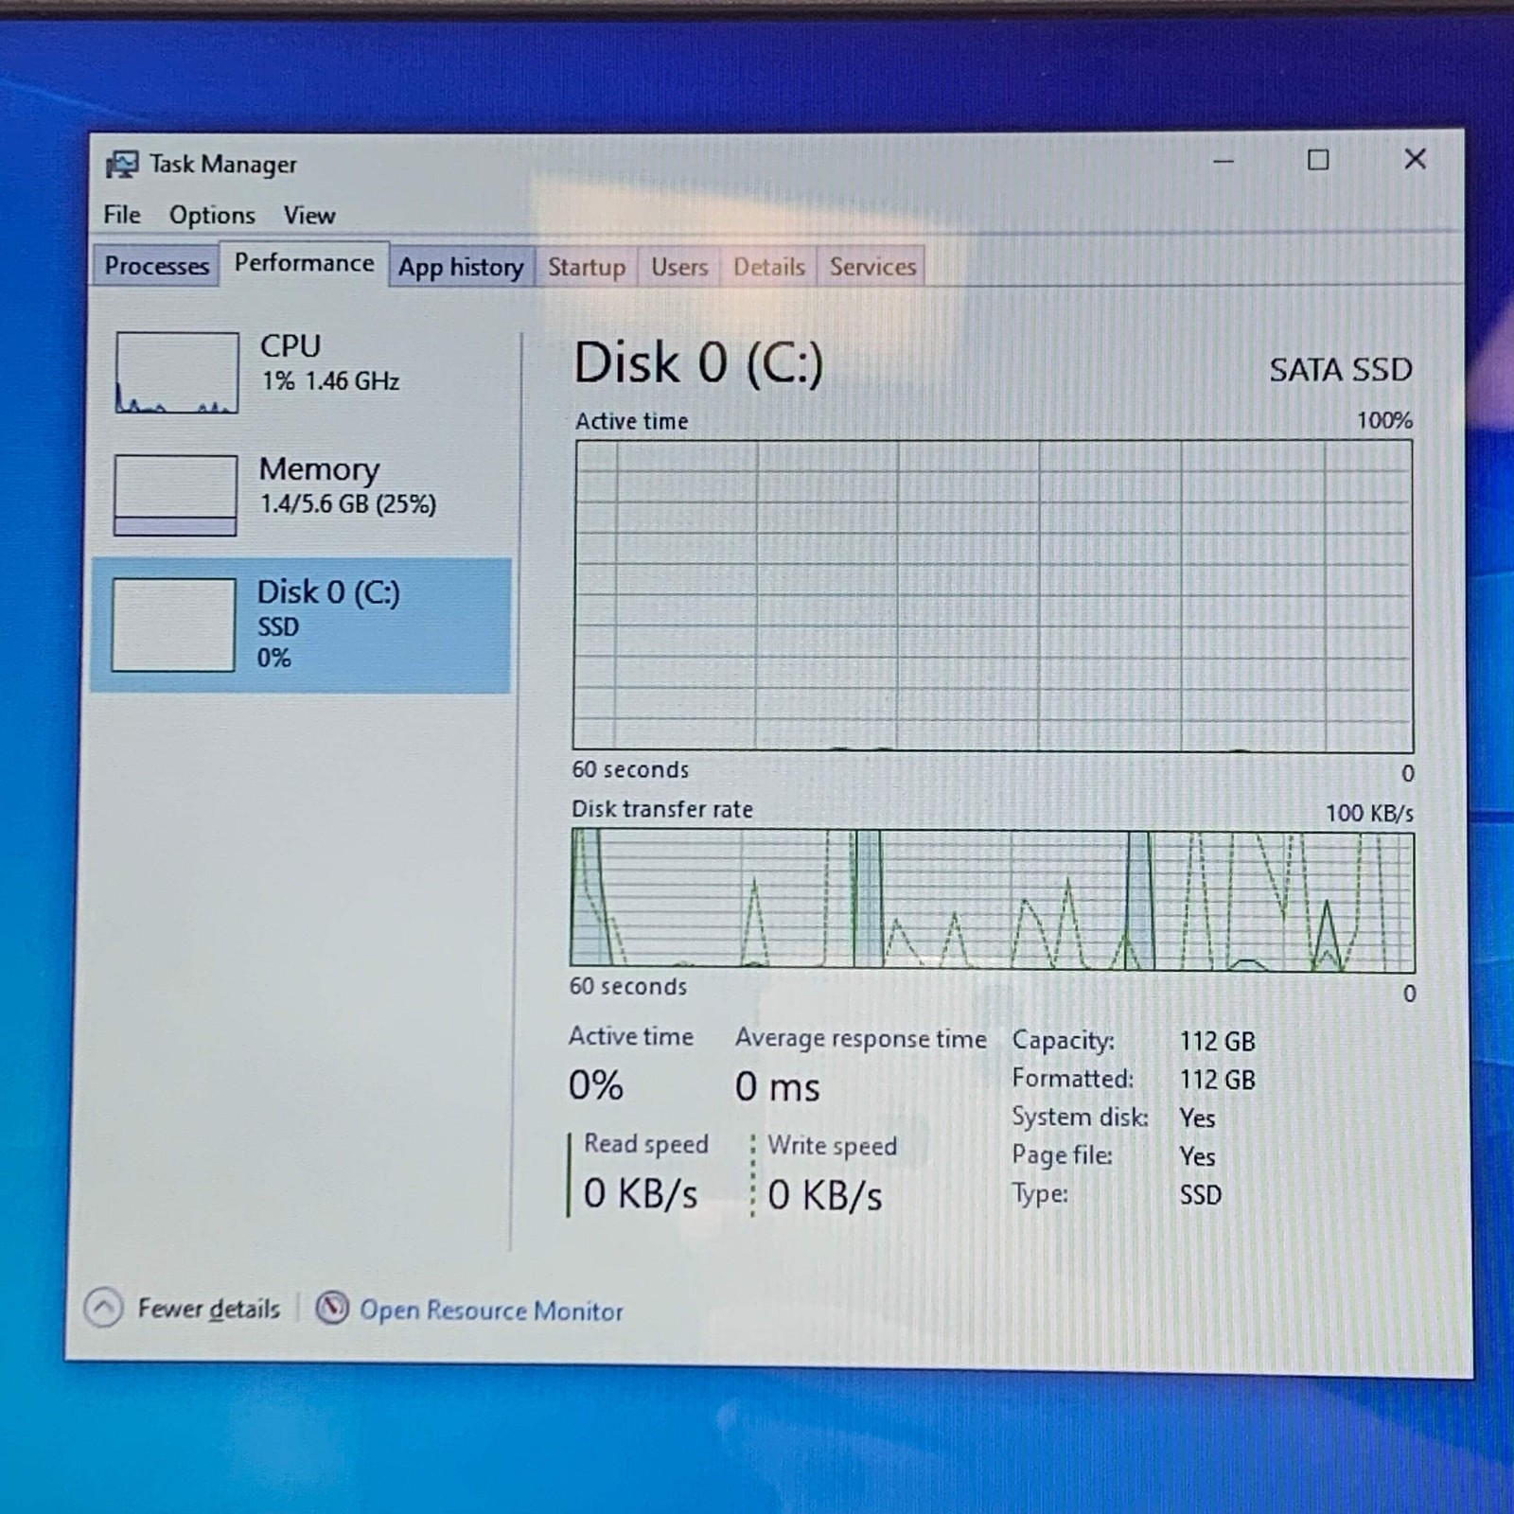Click the Fewer details chevron icon

pyautogui.click(x=103, y=1309)
